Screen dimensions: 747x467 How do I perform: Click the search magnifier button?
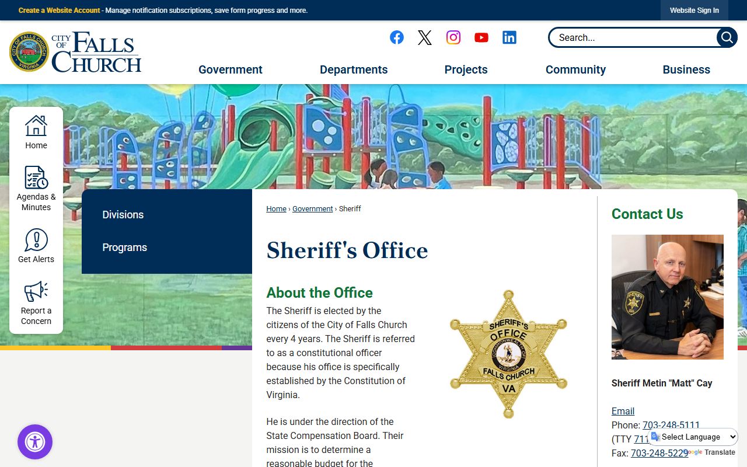point(727,37)
